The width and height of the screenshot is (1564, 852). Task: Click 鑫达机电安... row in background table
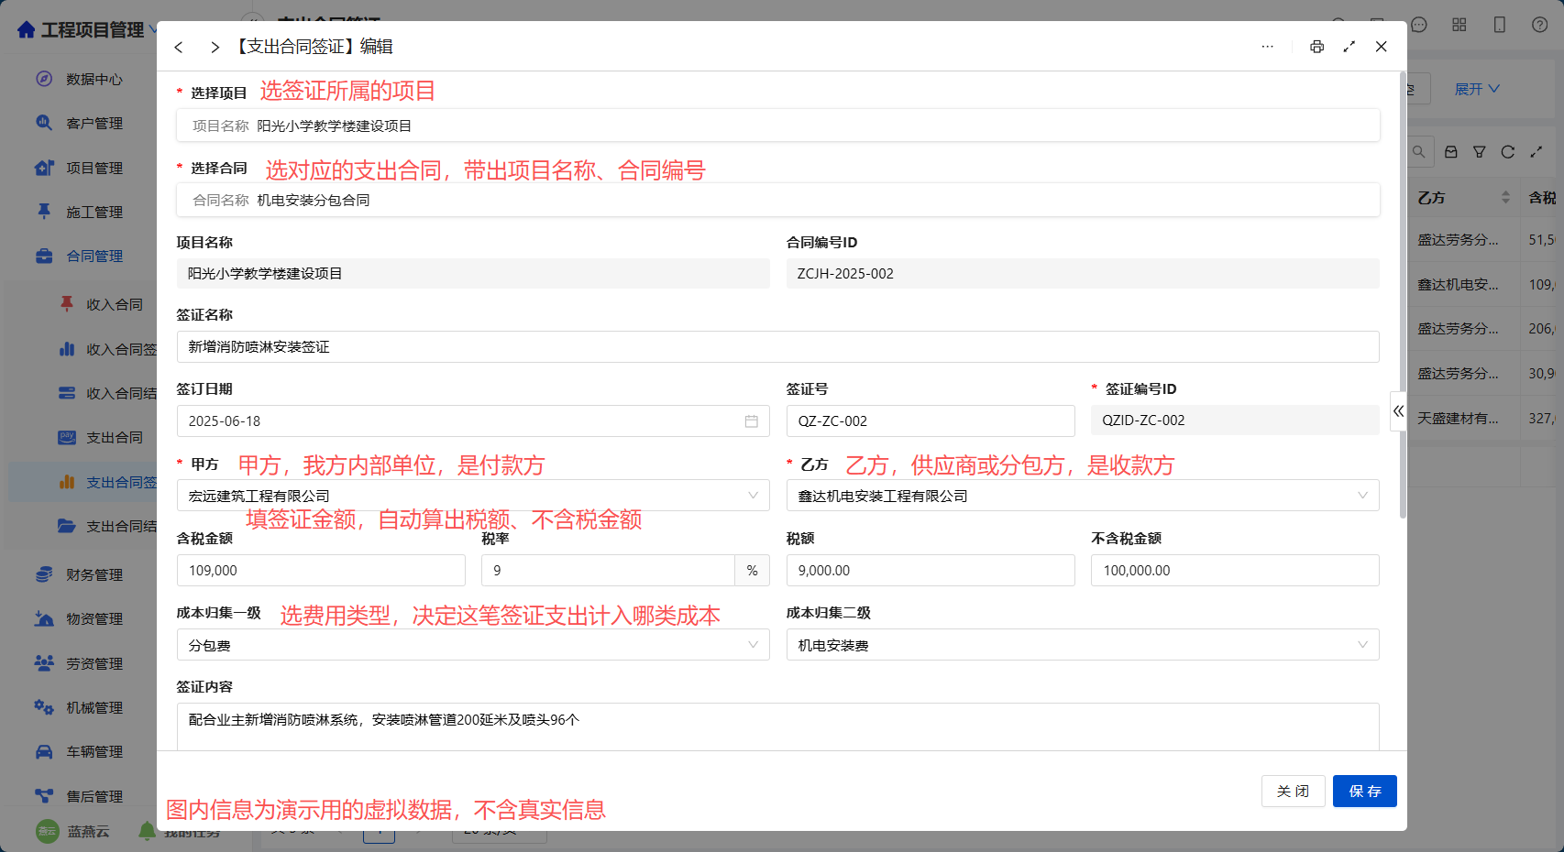click(x=1459, y=285)
